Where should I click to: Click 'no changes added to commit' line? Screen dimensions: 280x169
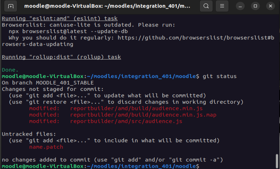tap(112, 160)
